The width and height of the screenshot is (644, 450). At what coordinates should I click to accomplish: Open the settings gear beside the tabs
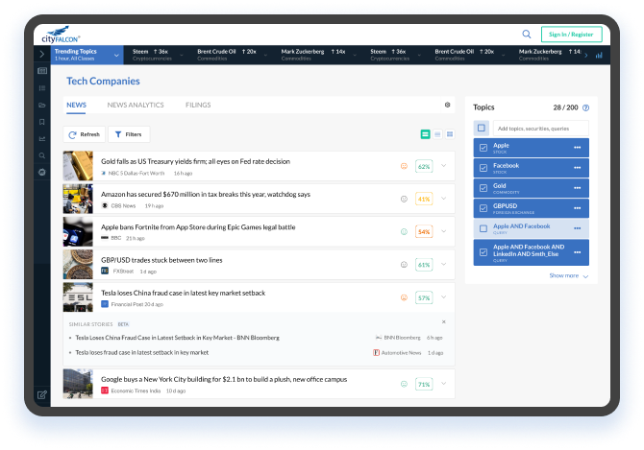[447, 105]
